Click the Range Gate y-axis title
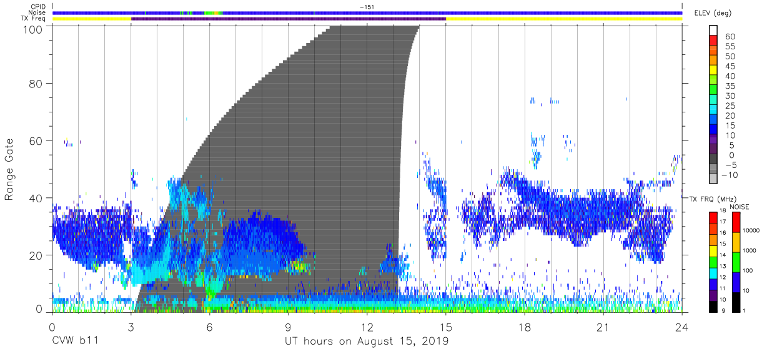Viewport: 767px width, 354px height. coord(9,170)
